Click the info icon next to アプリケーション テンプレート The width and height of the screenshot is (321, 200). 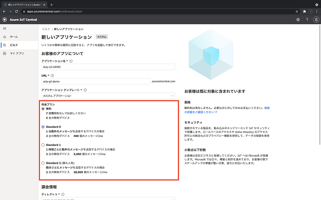tap(85, 90)
